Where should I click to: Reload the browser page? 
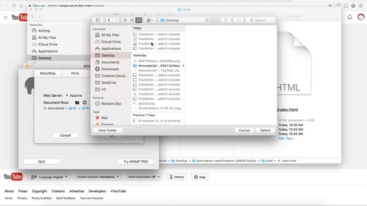14,6
